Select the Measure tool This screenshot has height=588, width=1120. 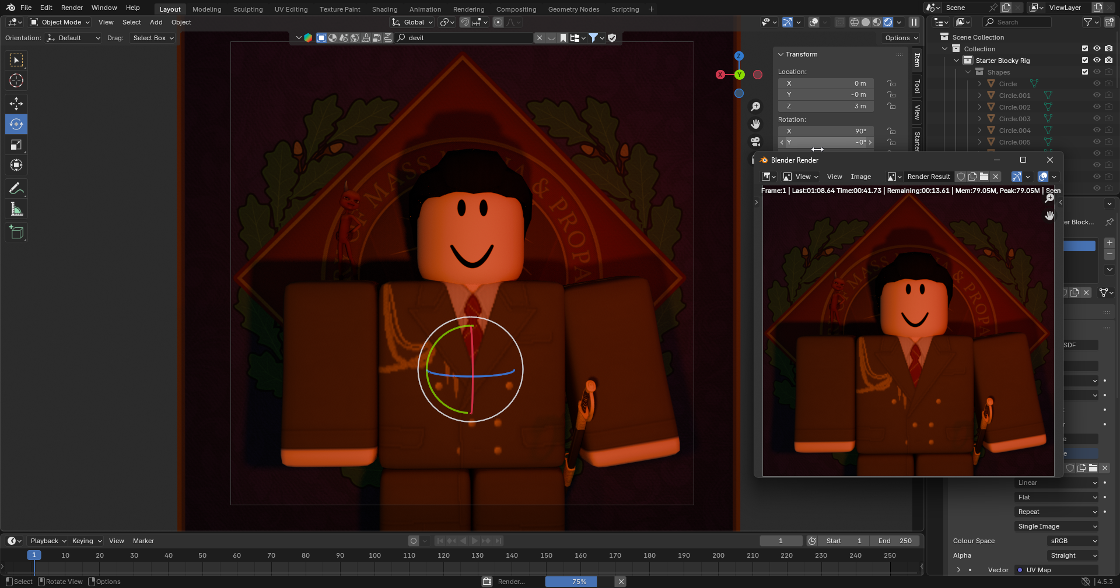(x=16, y=210)
